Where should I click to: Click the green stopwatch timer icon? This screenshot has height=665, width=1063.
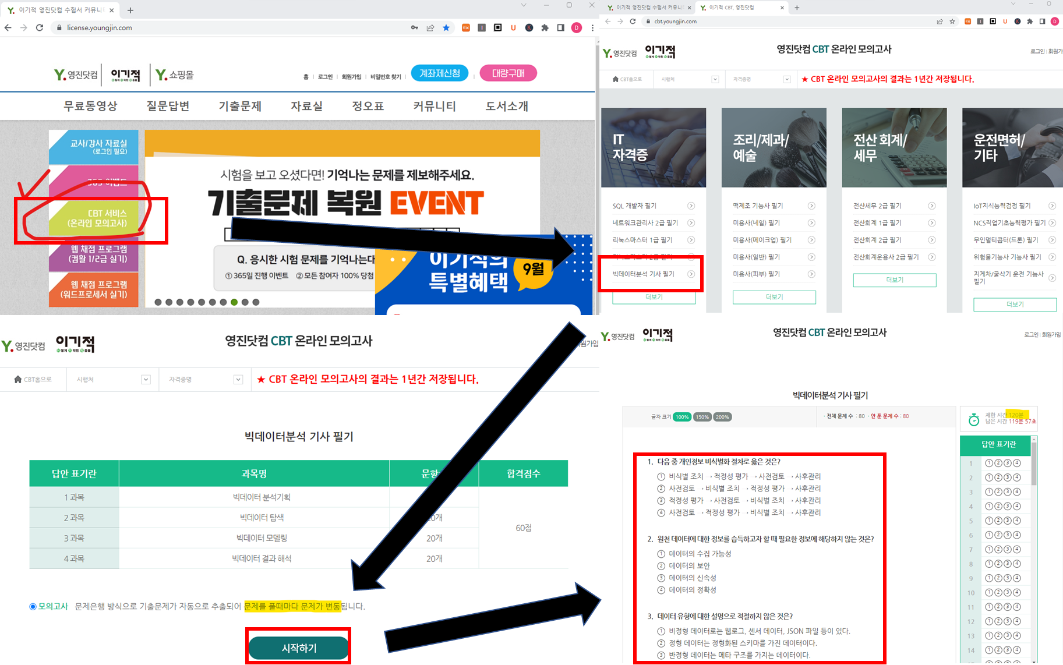tap(974, 419)
